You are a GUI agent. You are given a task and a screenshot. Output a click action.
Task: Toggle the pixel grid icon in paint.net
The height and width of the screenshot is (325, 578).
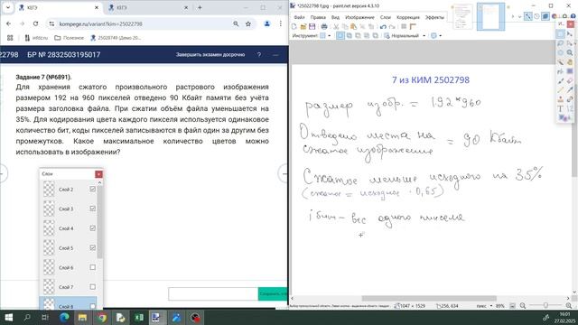click(x=404, y=26)
